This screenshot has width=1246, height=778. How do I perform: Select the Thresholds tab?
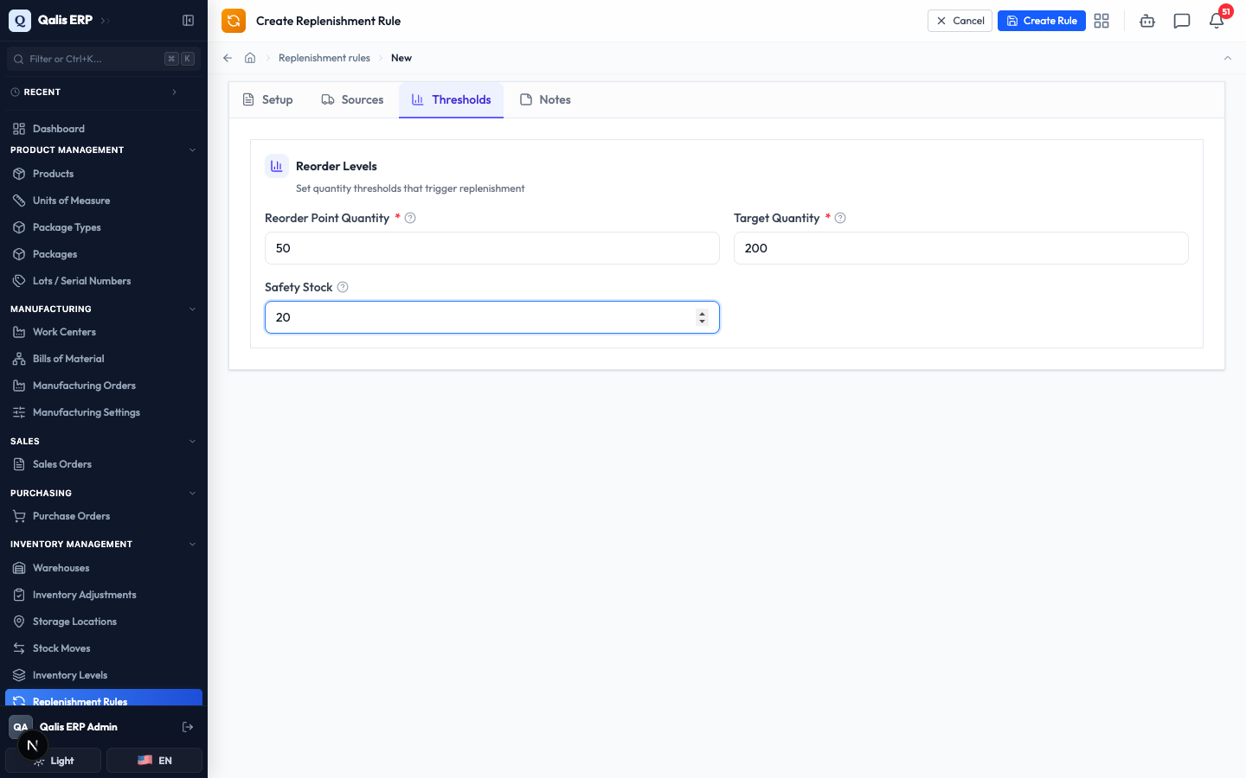coord(451,99)
